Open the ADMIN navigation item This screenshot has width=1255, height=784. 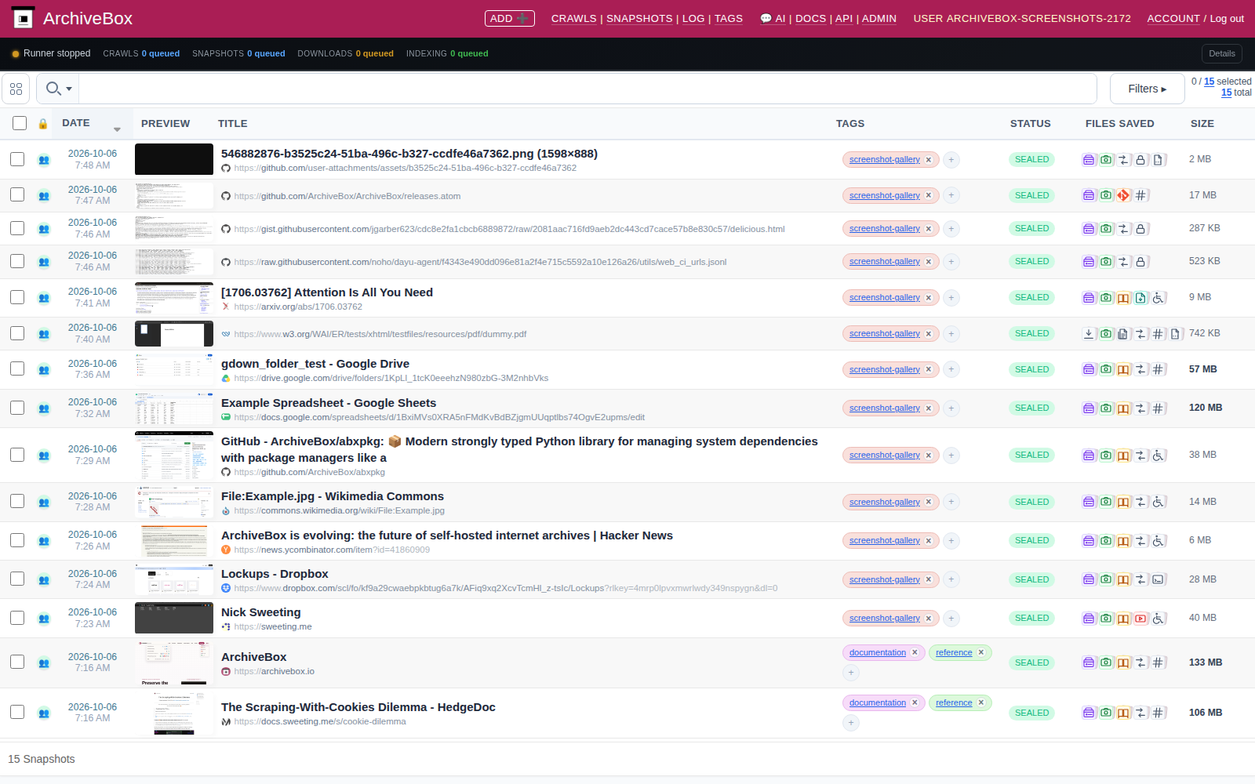pyautogui.click(x=879, y=18)
